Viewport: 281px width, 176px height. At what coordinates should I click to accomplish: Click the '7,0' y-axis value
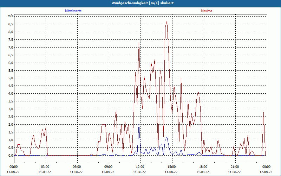(x=11, y=48)
